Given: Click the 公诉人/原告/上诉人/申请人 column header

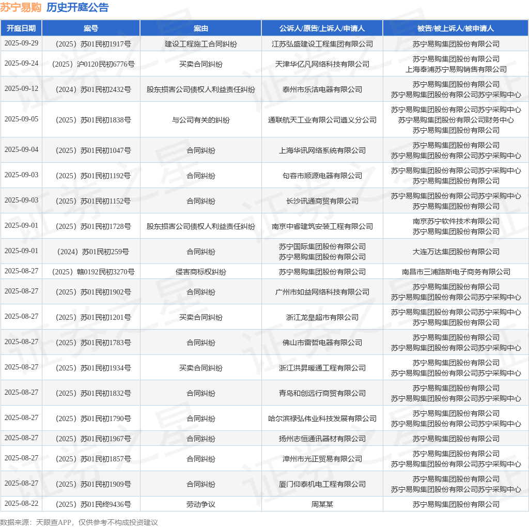Looking at the screenshot, I should 322,28.
